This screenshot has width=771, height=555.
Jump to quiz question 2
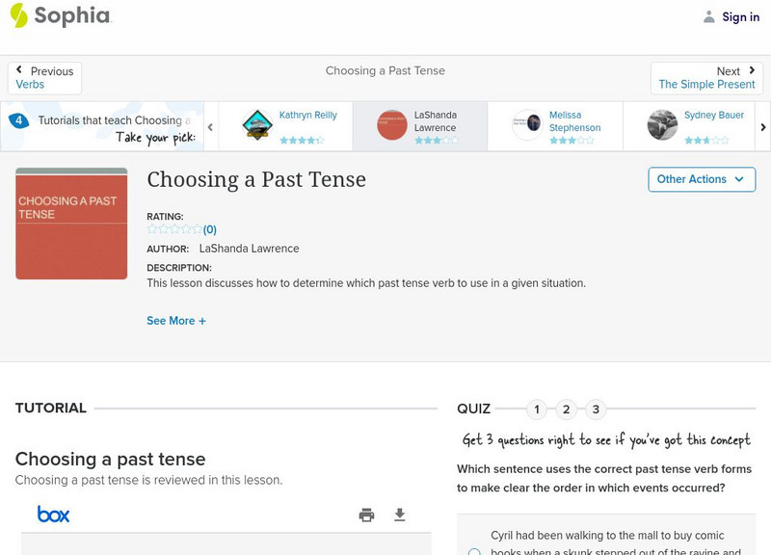click(567, 410)
